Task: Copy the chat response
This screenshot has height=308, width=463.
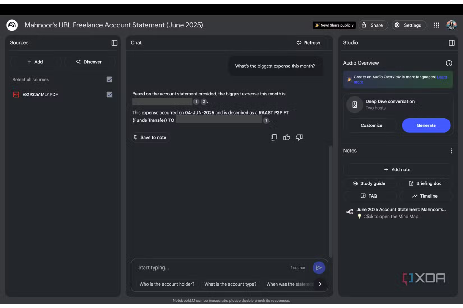Action: pos(274,137)
